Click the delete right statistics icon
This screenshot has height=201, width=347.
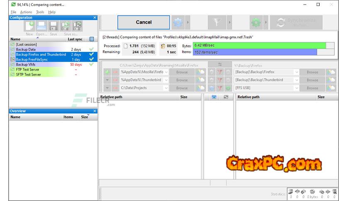tap(335, 191)
